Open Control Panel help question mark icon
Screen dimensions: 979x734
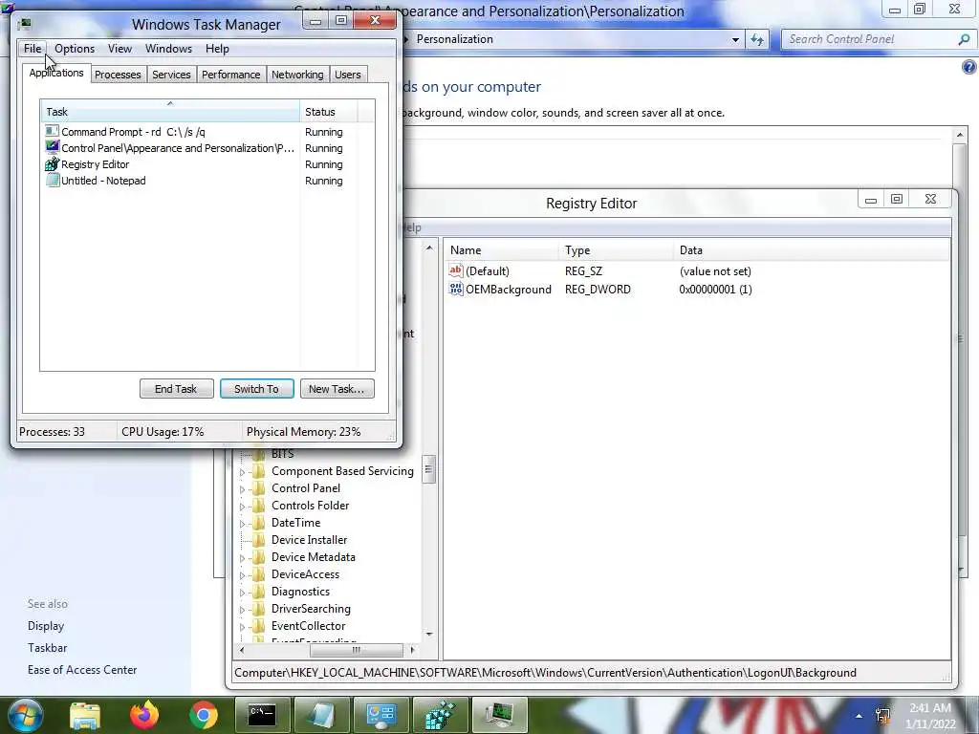(x=968, y=67)
